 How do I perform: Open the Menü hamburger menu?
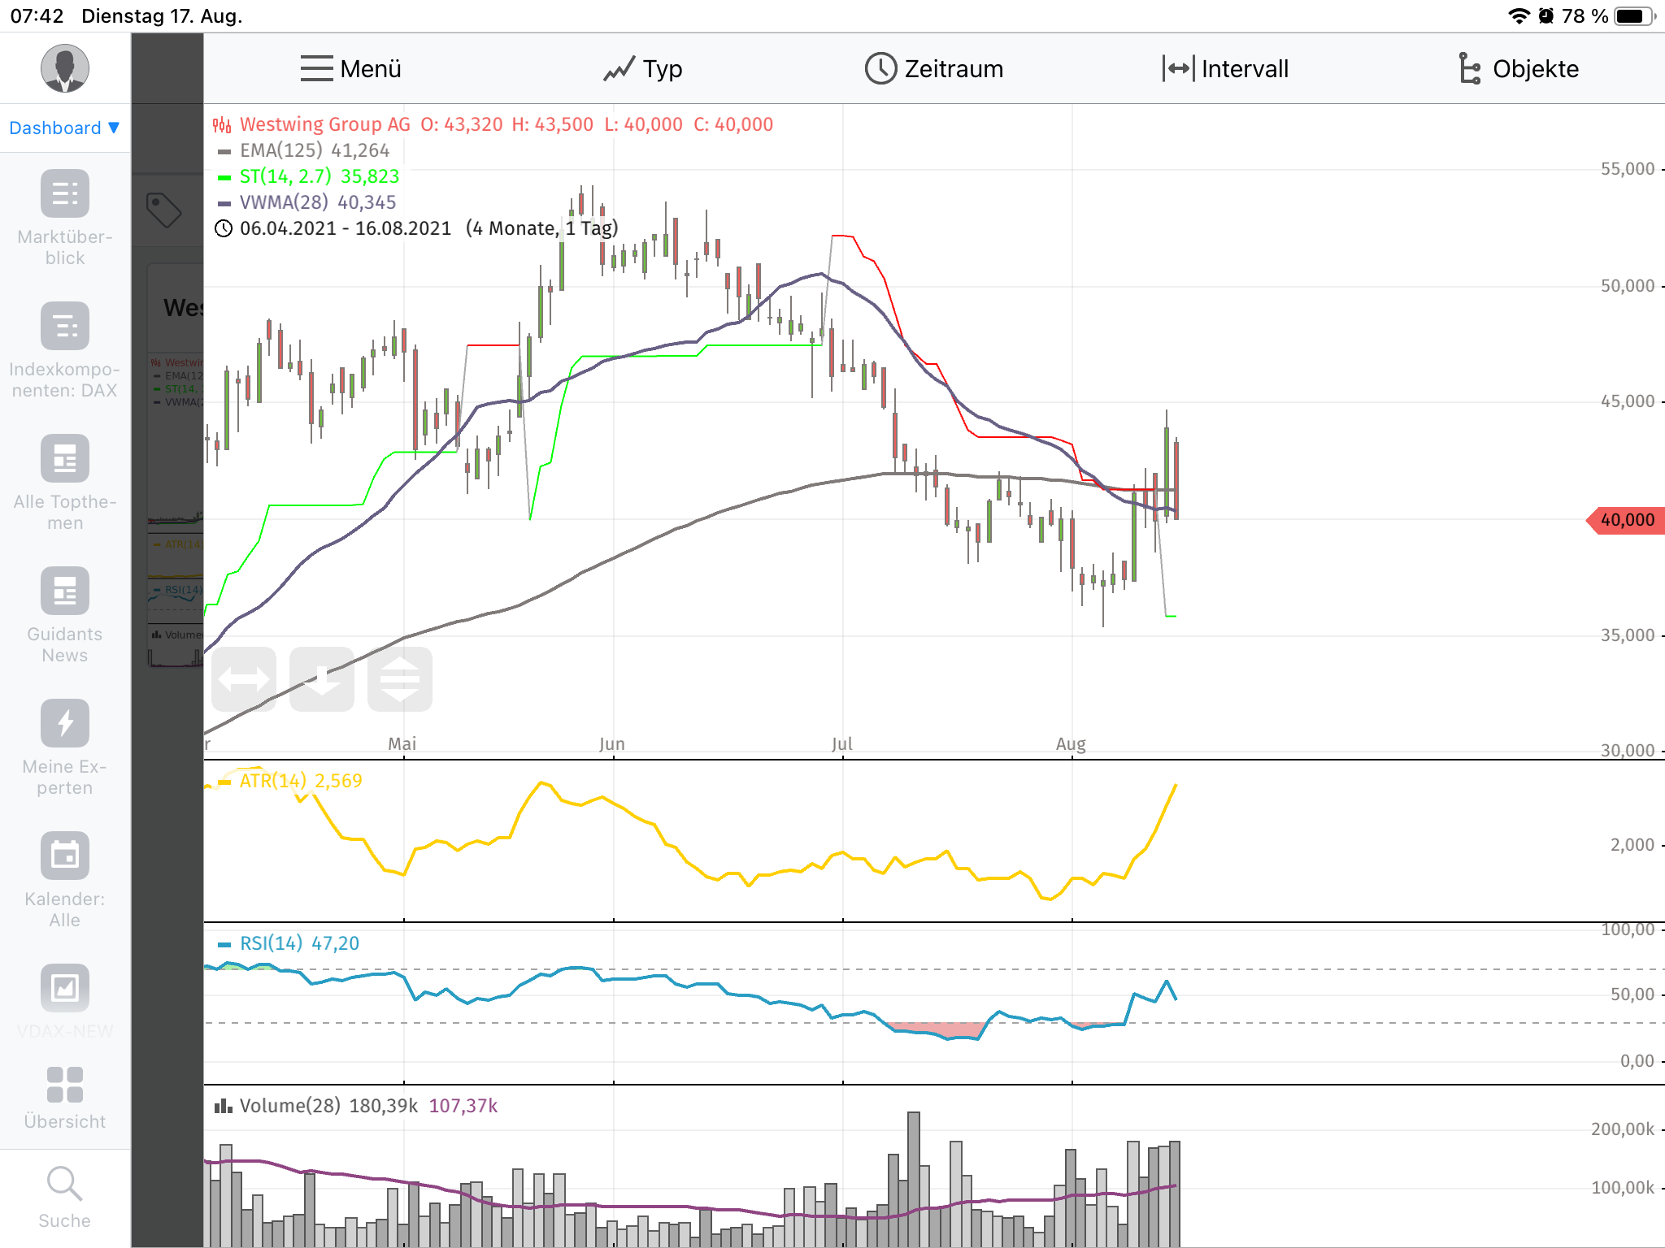[350, 69]
